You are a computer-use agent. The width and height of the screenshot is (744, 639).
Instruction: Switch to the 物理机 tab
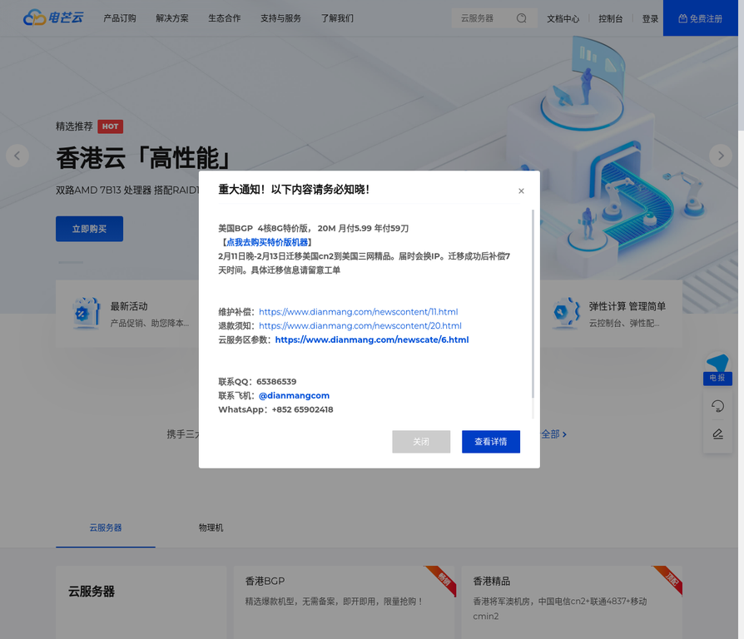point(211,528)
